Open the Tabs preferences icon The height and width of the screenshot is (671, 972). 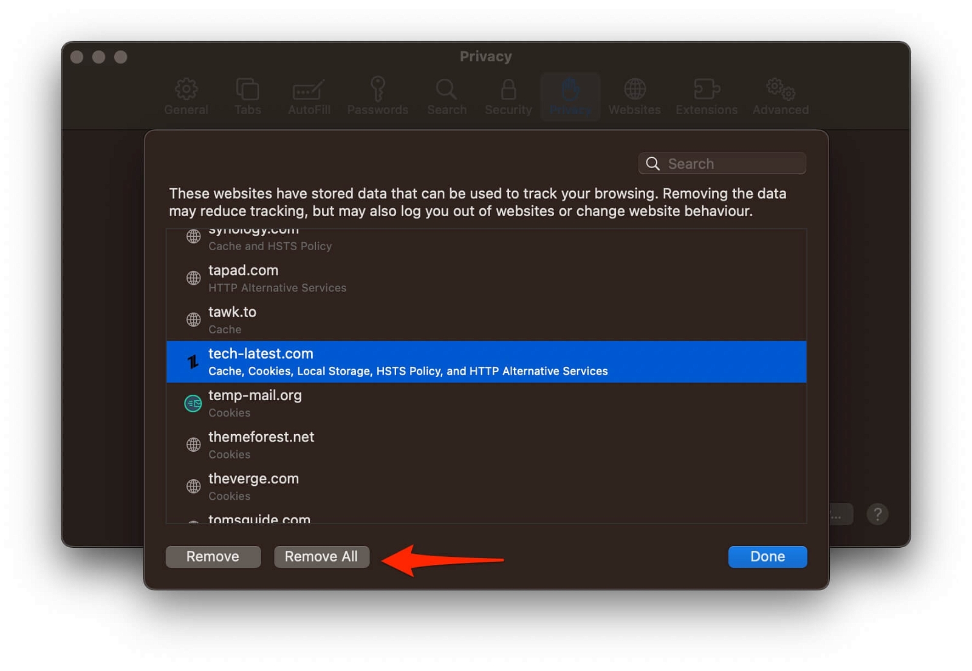click(x=247, y=89)
